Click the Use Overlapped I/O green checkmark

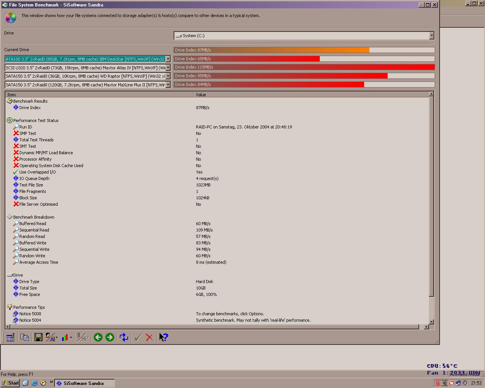tap(16, 172)
